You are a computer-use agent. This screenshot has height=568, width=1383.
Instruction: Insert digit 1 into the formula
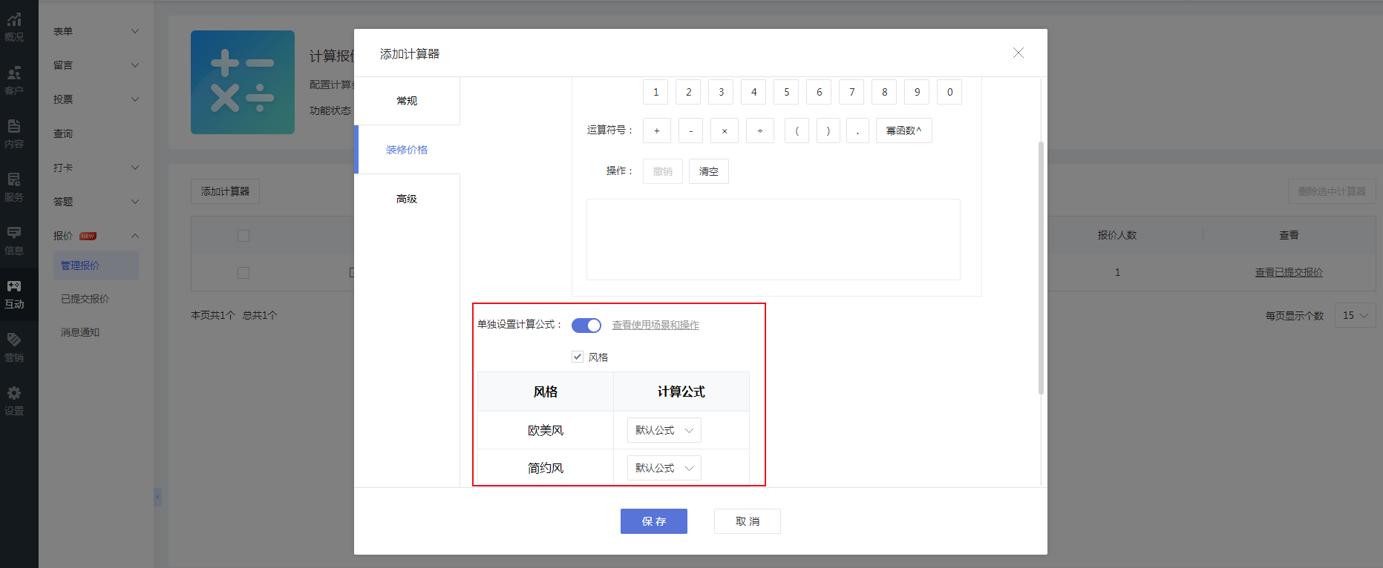point(655,92)
